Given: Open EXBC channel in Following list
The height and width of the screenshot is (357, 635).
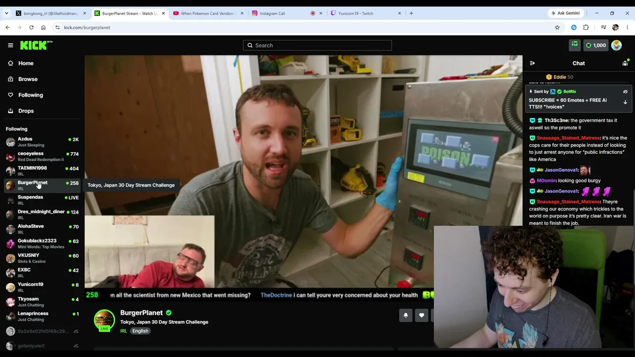Looking at the screenshot, I should pos(42,272).
